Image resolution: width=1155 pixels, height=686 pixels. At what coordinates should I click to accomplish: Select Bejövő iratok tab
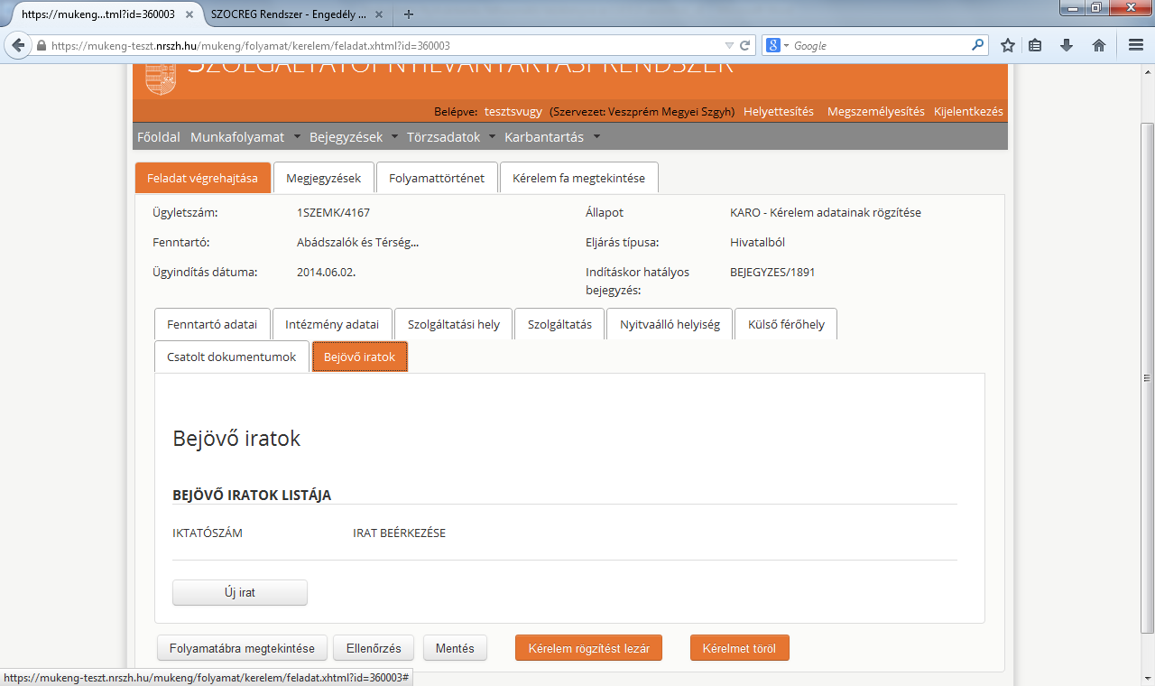359,357
